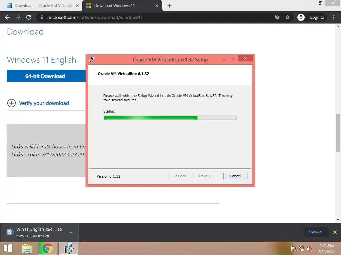
Task: Click the page vertical scrollbar thumb
Action: [338, 133]
